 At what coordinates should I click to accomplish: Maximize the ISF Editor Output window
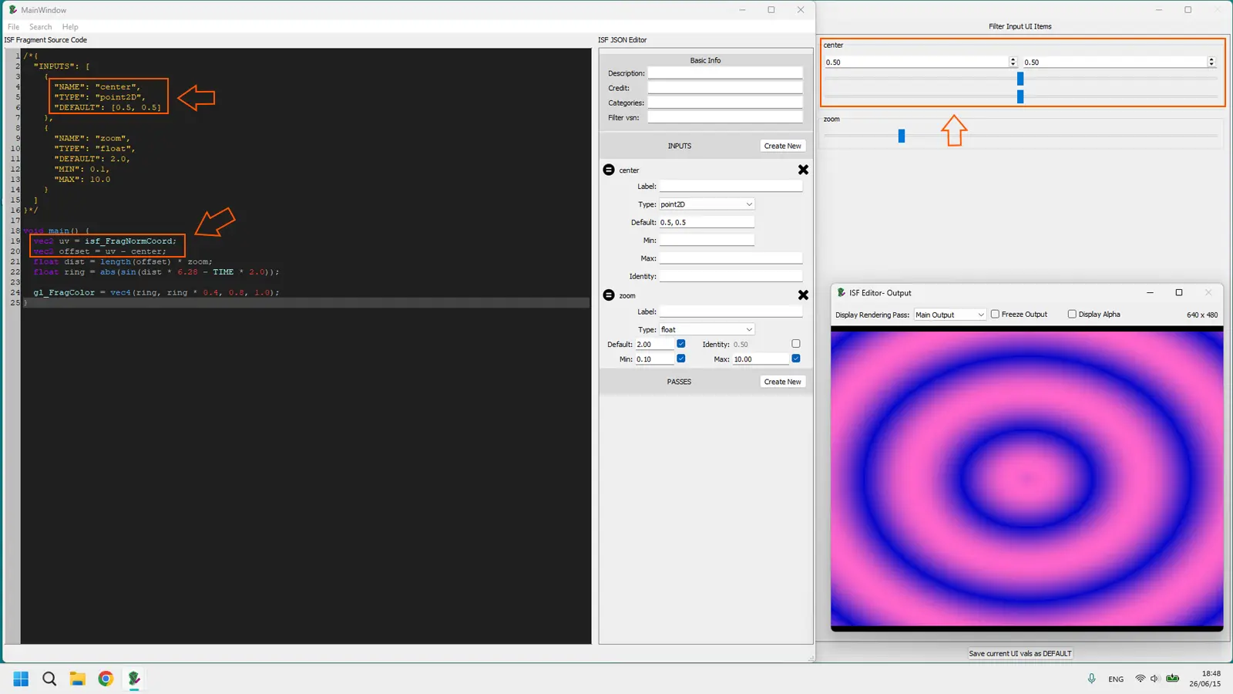1178,292
